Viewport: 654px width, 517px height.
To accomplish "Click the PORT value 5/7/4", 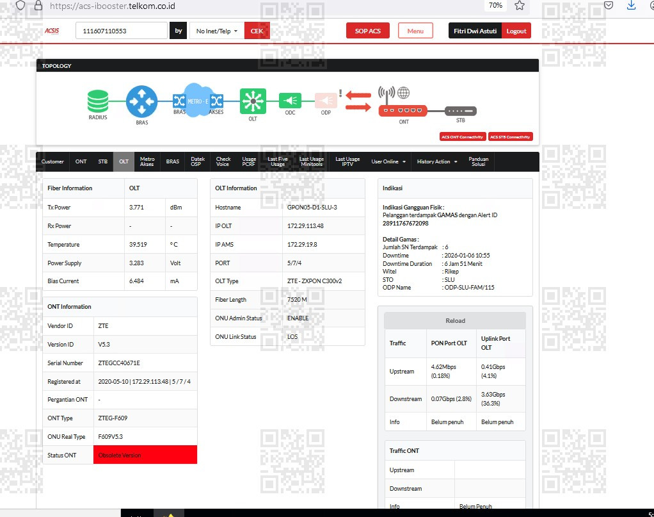I will pyautogui.click(x=294, y=263).
